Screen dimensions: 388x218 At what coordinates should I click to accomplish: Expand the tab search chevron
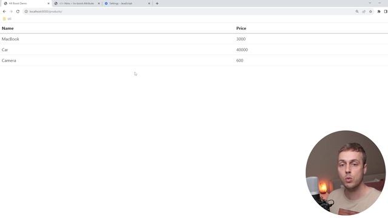pos(370,3)
